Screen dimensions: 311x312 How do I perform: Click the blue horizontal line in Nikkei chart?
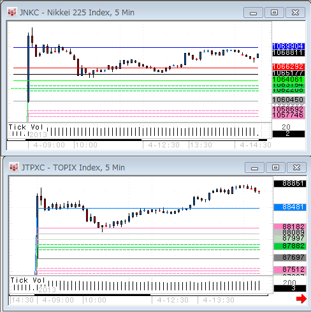pyautogui.click(x=136, y=47)
